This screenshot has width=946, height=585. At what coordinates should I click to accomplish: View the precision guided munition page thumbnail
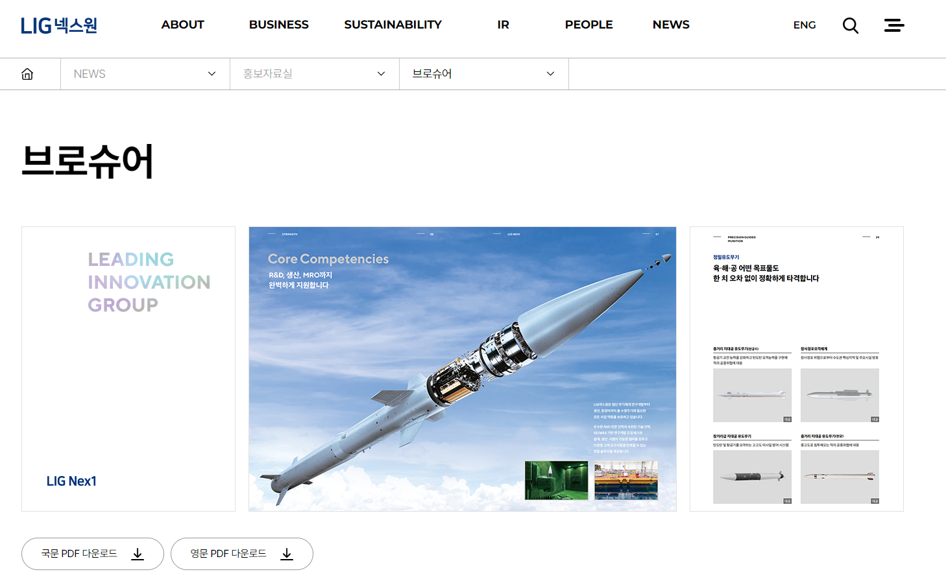796,369
